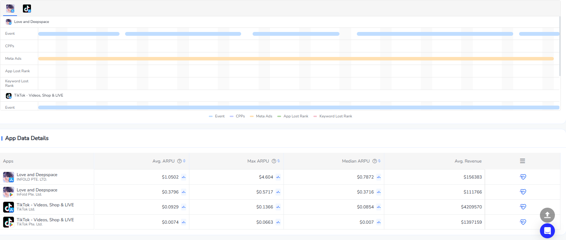Click the trend icon beside $0.0854
The height and width of the screenshot is (240, 566).
tap(379, 207)
